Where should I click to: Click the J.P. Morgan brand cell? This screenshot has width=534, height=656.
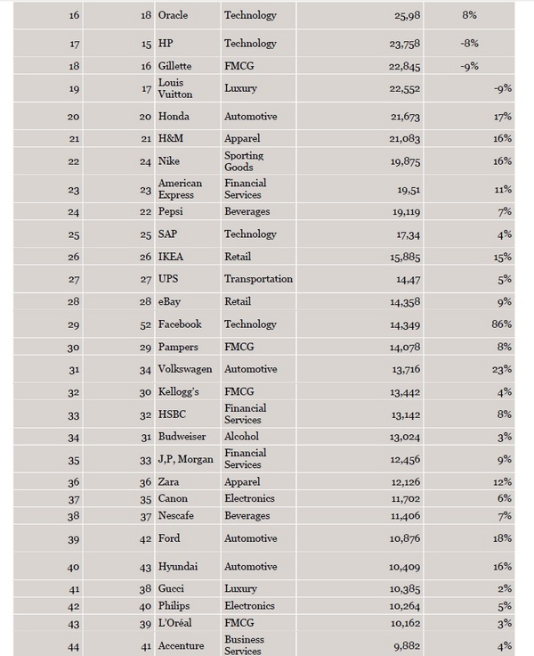(x=185, y=460)
